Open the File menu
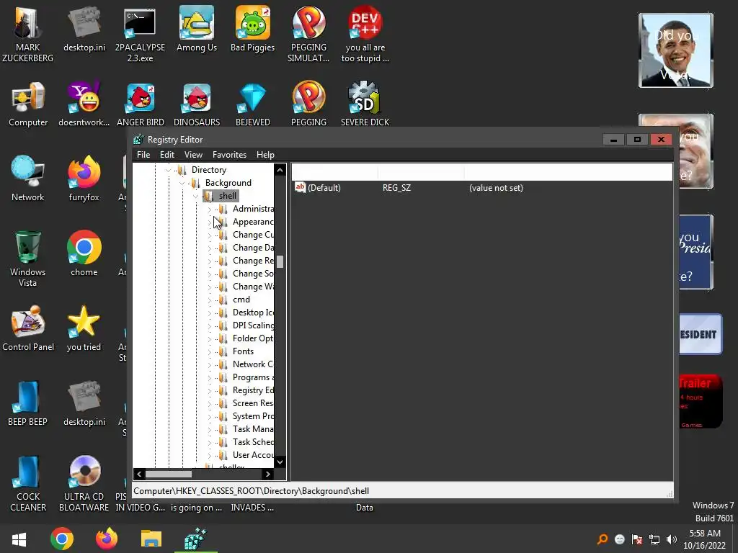The image size is (738, 553). pos(143,155)
